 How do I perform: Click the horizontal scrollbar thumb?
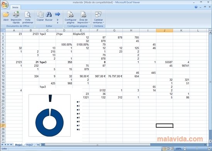tap(97, 145)
